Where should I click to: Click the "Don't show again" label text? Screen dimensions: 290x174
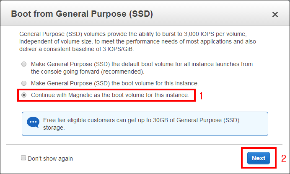point(50,159)
